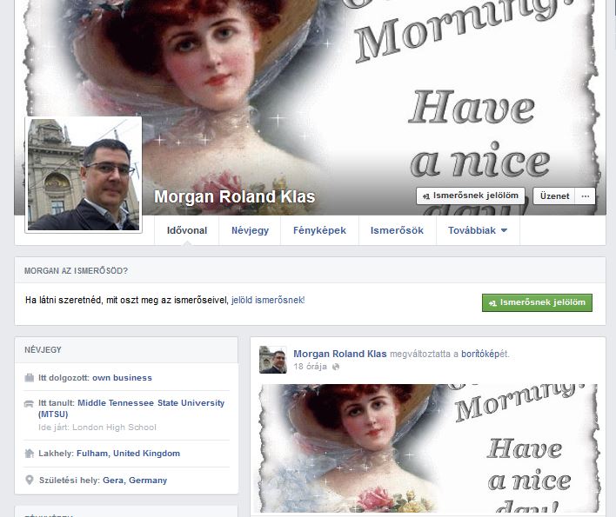Click the MORGAN AZ ISMERŐSÖD? header

coord(76,270)
